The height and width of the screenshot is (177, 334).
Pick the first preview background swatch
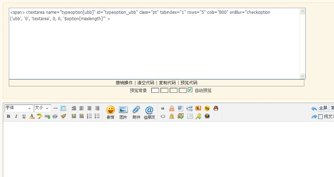155,90
